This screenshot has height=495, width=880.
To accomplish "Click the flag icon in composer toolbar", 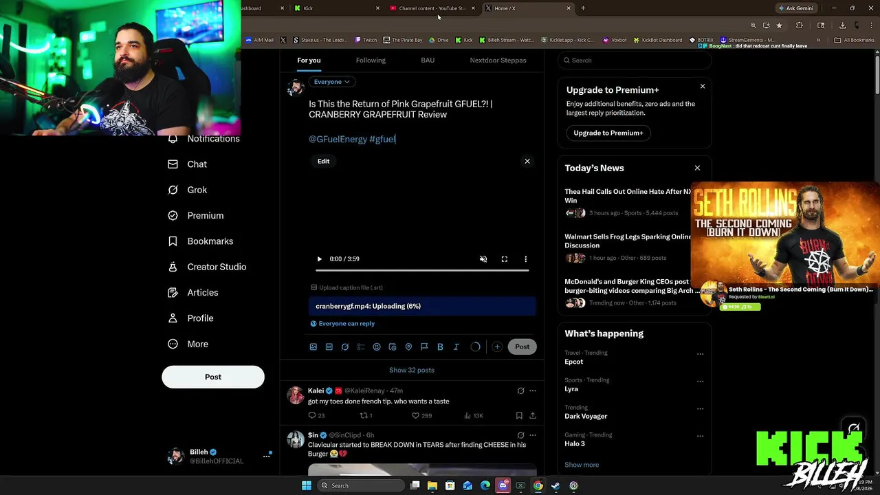I will tap(424, 347).
